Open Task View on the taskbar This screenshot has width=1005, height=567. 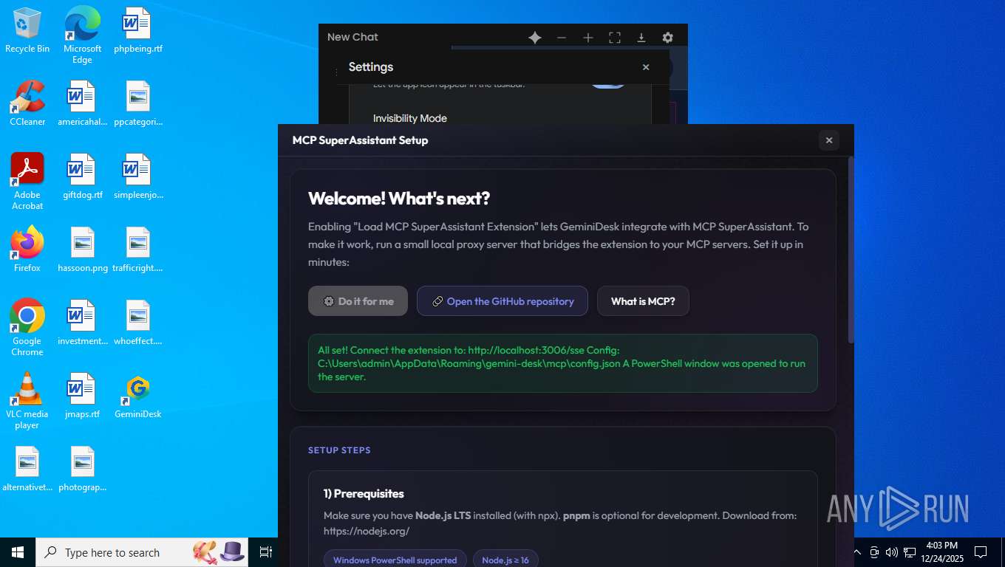[266, 552]
